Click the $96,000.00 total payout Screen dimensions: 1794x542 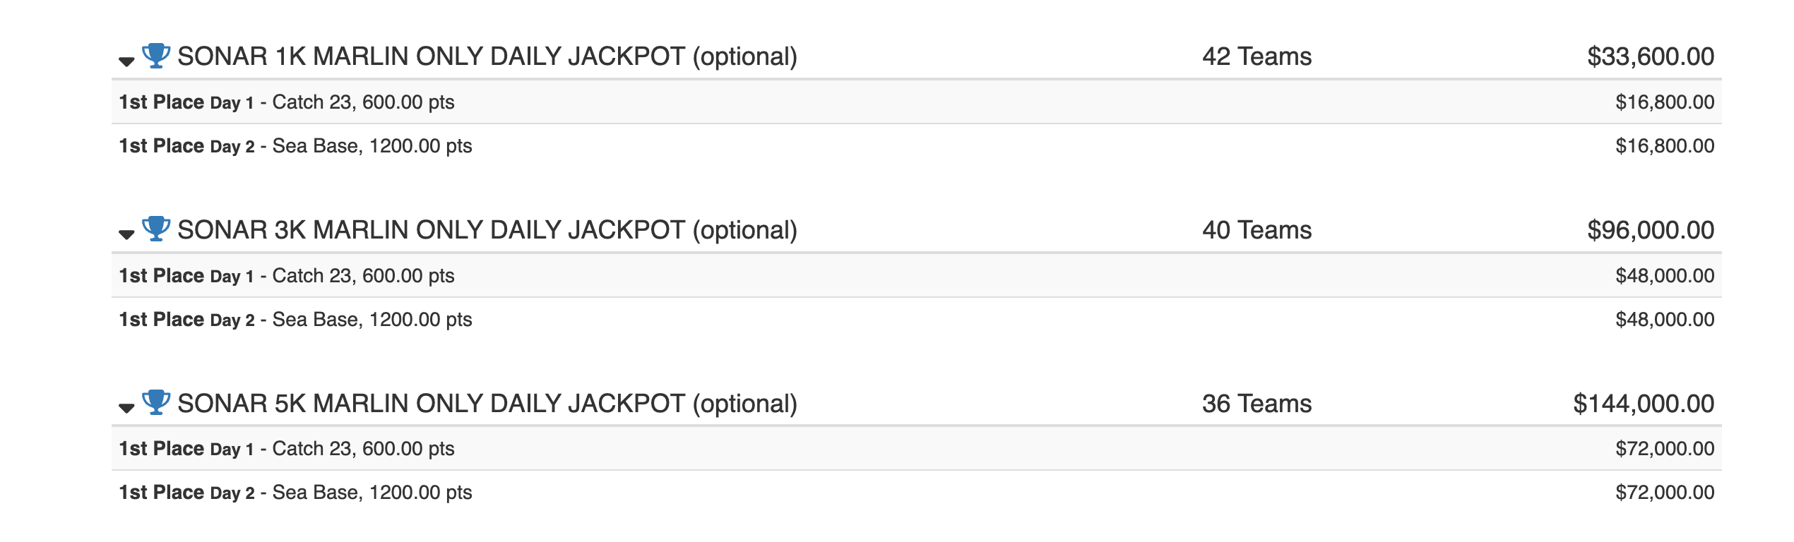(x=1650, y=230)
